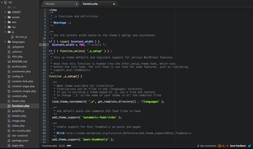
Task: Click the file icon beside 404.php
Action: 9,57
